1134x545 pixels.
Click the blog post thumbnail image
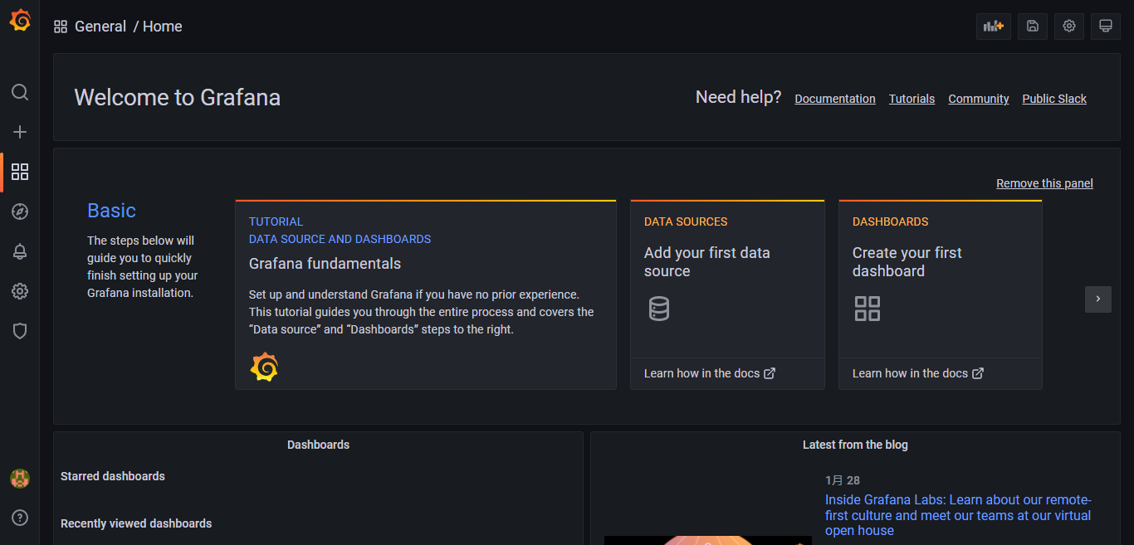coord(708,540)
